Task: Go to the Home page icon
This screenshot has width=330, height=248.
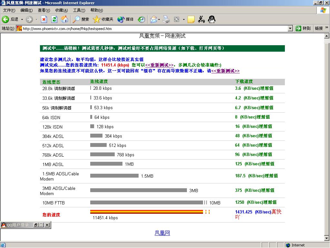Action: (64, 19)
